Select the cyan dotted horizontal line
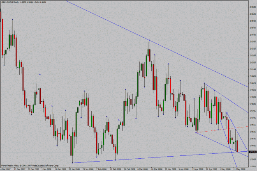The height and width of the screenshot is (171, 257). (x=231, y=58)
